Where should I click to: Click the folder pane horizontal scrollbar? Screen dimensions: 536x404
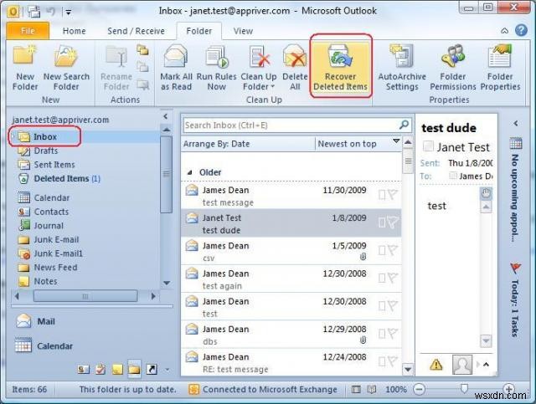click(x=85, y=296)
